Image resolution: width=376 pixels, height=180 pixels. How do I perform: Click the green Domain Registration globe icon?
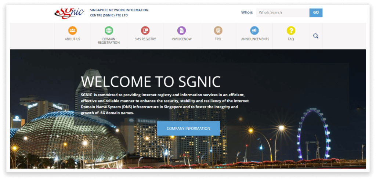[109, 30]
